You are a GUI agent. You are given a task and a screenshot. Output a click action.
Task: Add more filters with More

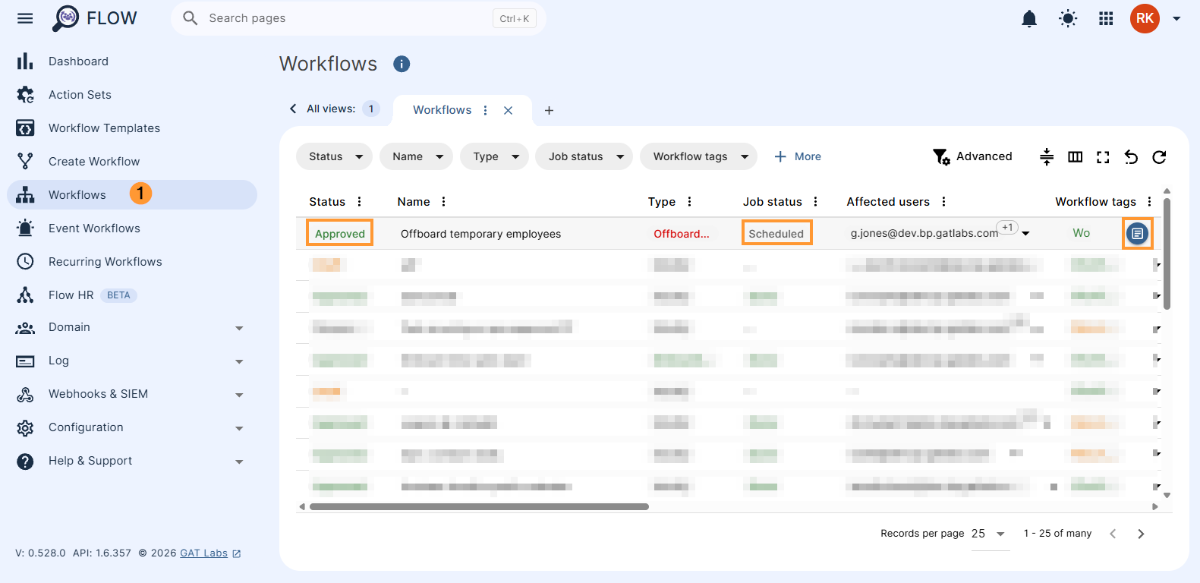[797, 156]
